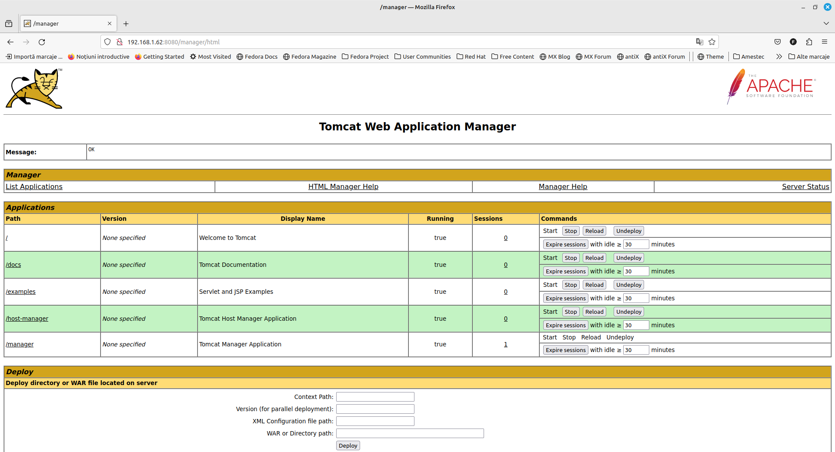Viewport: 835px width, 452px height.
Task: Click the Tomcat cat logo
Action: (x=34, y=88)
